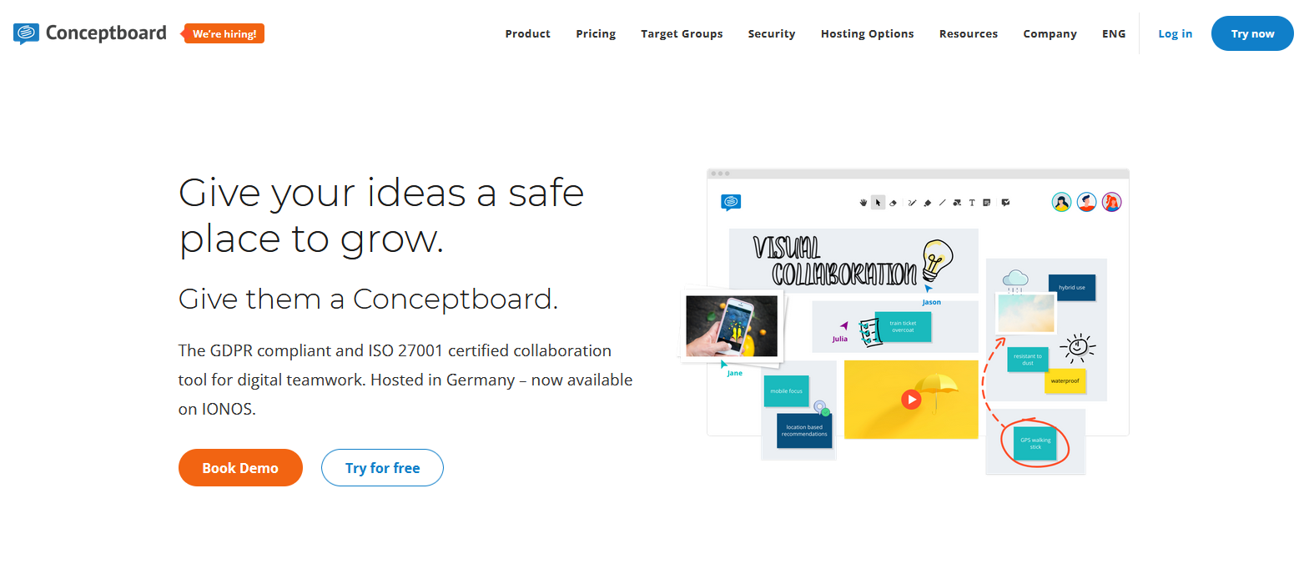Image resolution: width=1309 pixels, height=579 pixels.
Task: Click Jason's cursor label
Action: 931,302
